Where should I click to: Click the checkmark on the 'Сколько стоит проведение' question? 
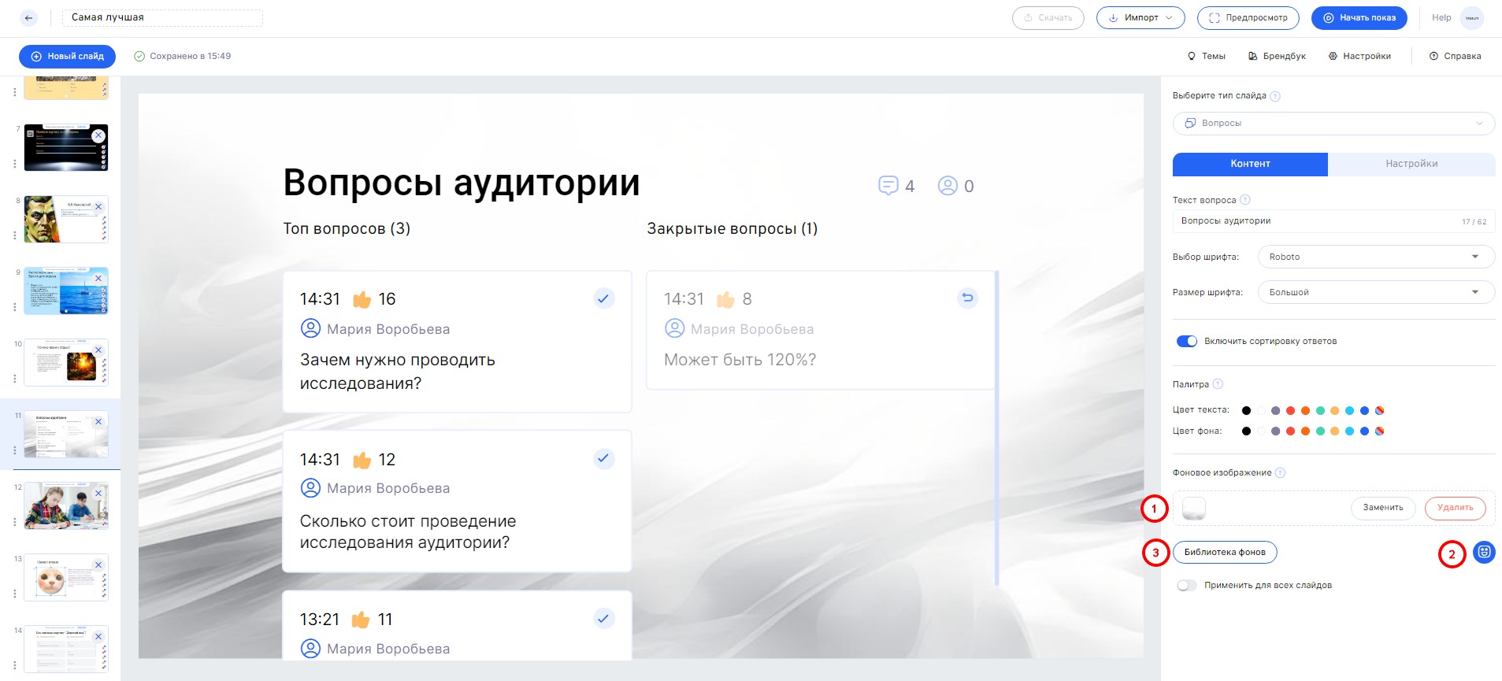(x=603, y=458)
